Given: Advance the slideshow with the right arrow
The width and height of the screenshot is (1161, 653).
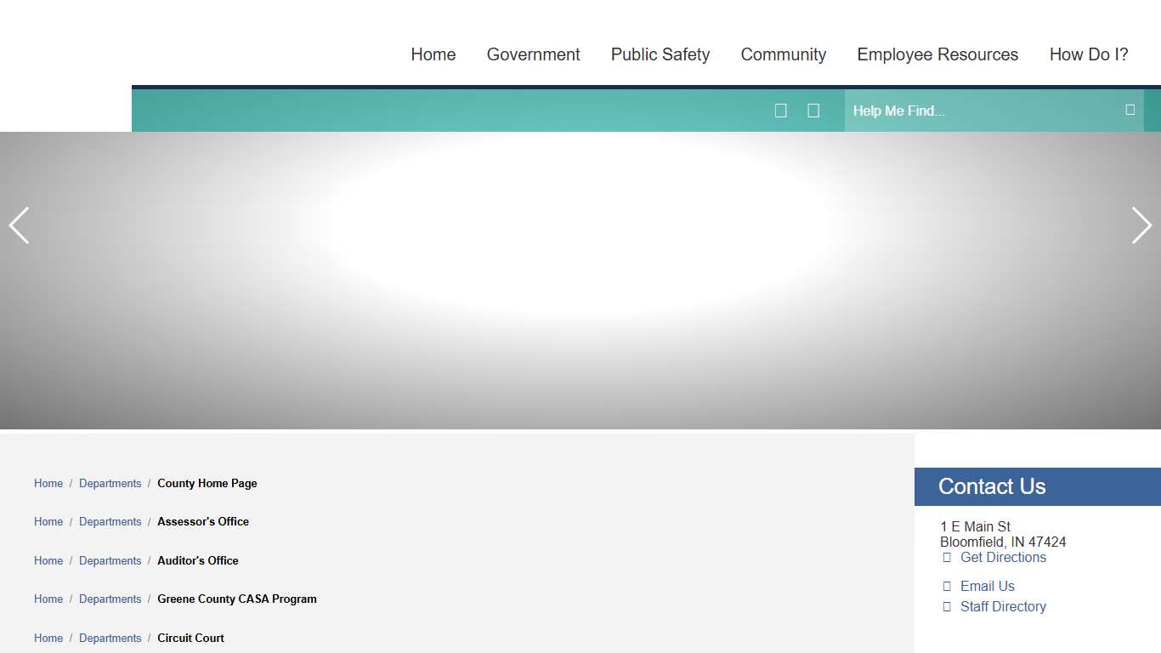Looking at the screenshot, I should coord(1141,225).
